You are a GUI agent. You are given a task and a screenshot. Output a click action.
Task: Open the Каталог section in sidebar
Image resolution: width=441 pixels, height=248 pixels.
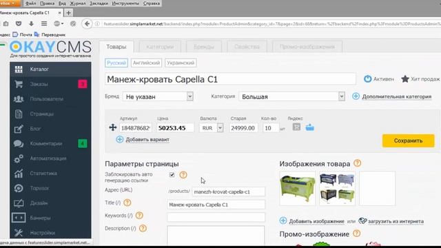coord(50,69)
